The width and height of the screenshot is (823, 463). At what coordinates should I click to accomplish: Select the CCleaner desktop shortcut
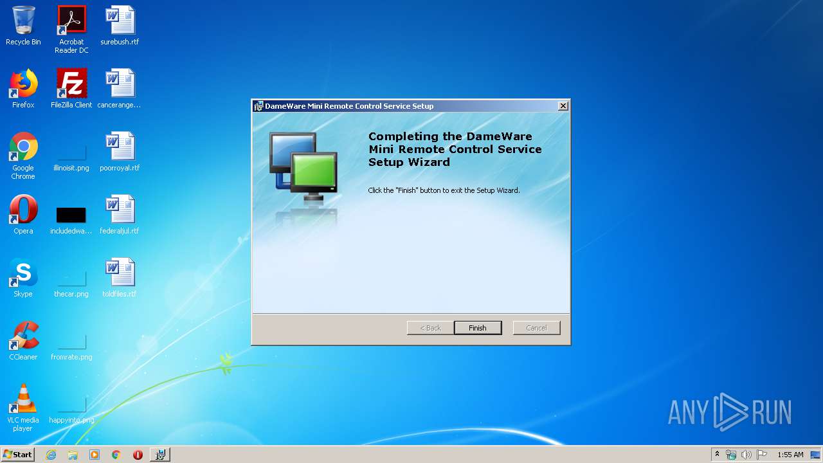pos(23,341)
